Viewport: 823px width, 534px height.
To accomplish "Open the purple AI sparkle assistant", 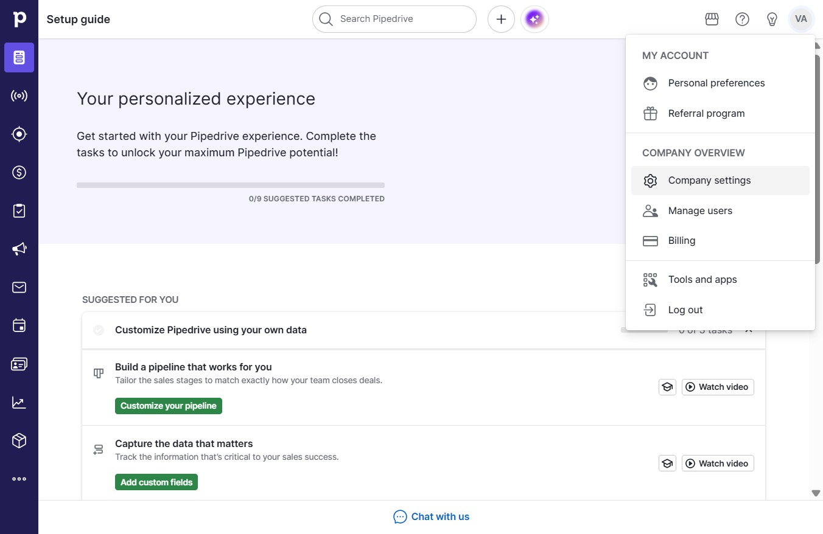I will click(x=534, y=19).
